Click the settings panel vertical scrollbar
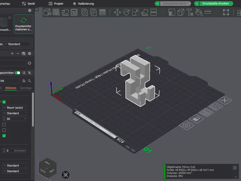 (x=33, y=110)
